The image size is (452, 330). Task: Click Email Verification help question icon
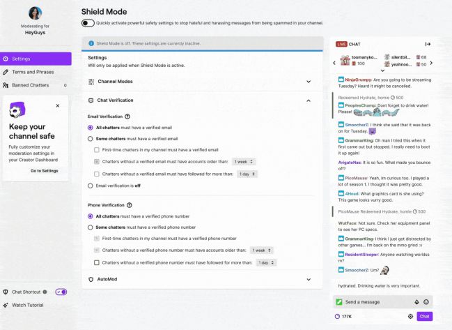[127, 117]
